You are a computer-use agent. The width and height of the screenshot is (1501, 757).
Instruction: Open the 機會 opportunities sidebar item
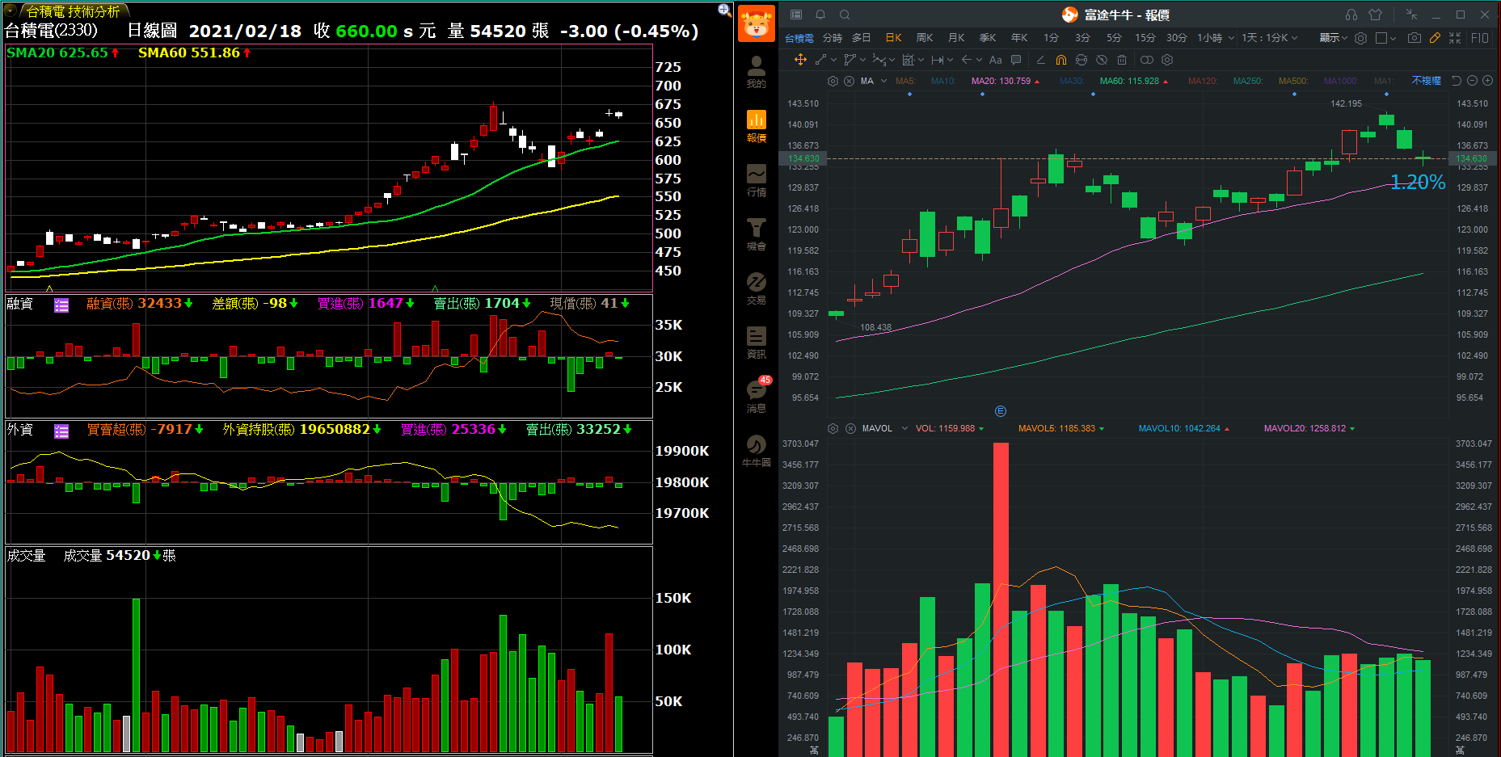pyautogui.click(x=756, y=234)
